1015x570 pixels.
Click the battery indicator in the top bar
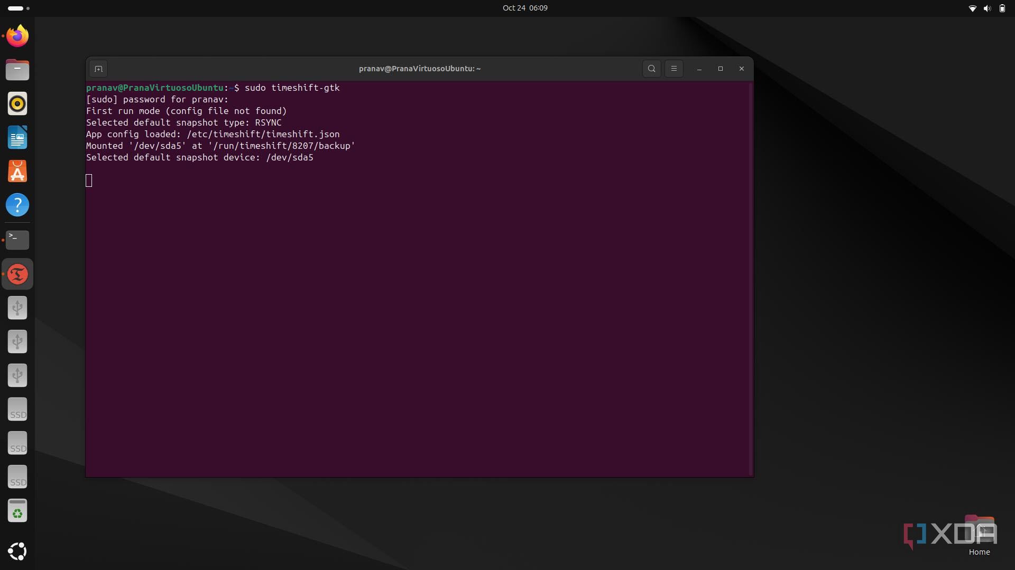pyautogui.click(x=1002, y=8)
